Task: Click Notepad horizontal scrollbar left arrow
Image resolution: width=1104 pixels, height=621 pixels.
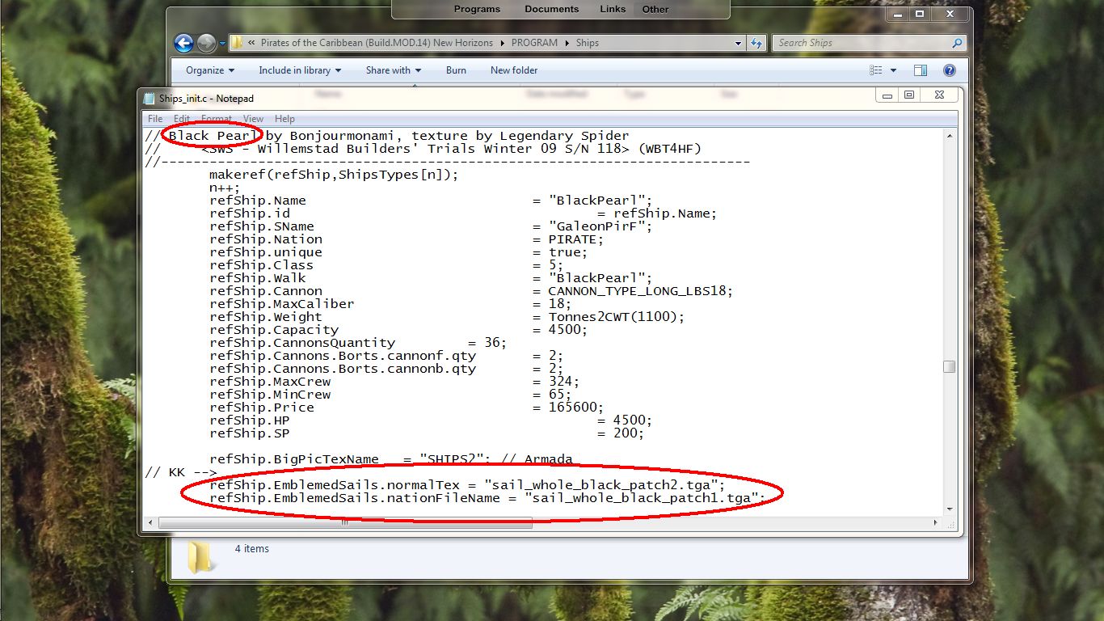Action: point(151,522)
